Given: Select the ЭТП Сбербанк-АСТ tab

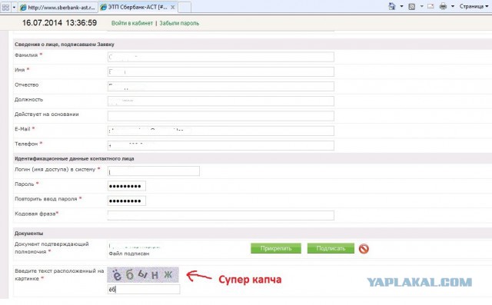Looking at the screenshot, I should pos(134,7).
